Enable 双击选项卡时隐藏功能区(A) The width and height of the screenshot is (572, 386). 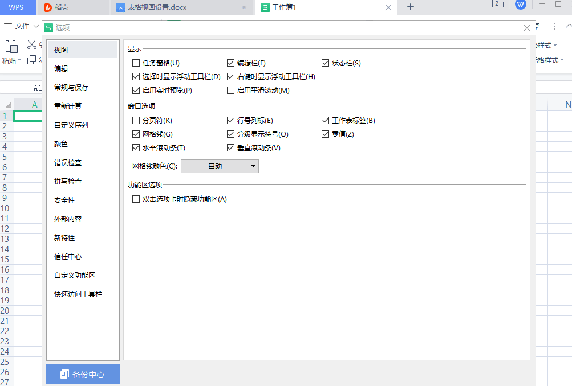[136, 199]
